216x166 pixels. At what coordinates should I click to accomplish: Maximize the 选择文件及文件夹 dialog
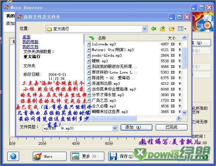179,17
